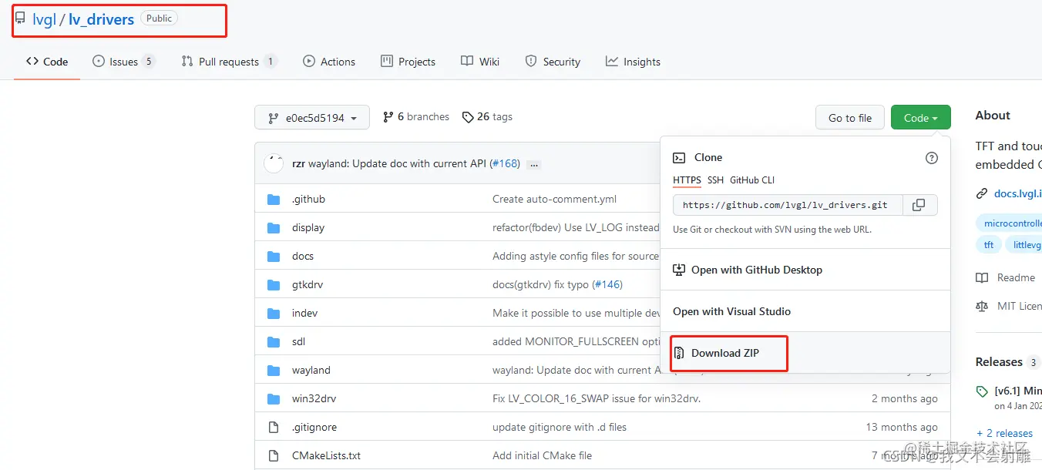The image size is (1042, 470).
Task: Copy the clone URL with clipboard icon
Action: (x=919, y=205)
